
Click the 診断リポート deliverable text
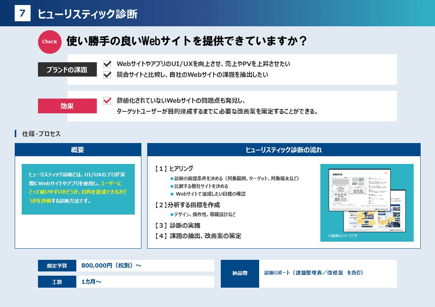[313, 273]
